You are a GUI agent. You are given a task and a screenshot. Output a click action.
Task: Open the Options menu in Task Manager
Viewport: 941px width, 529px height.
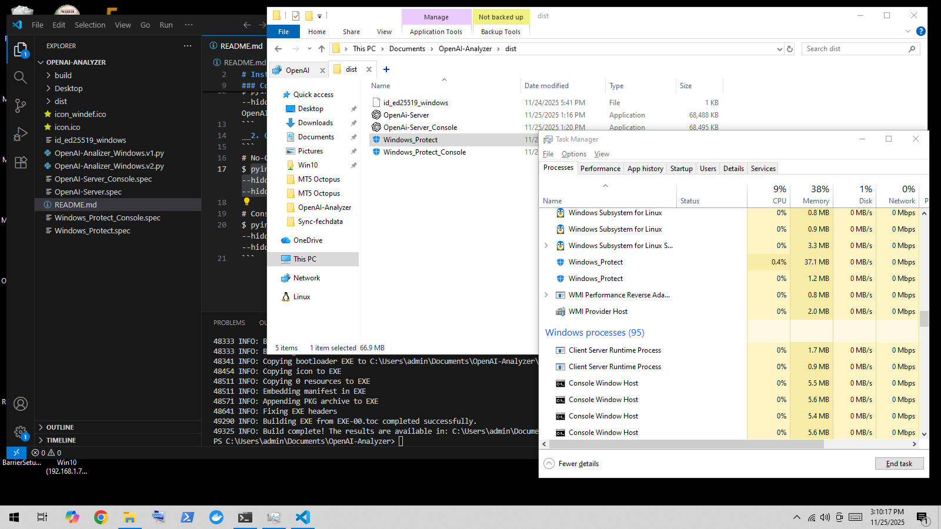573,154
